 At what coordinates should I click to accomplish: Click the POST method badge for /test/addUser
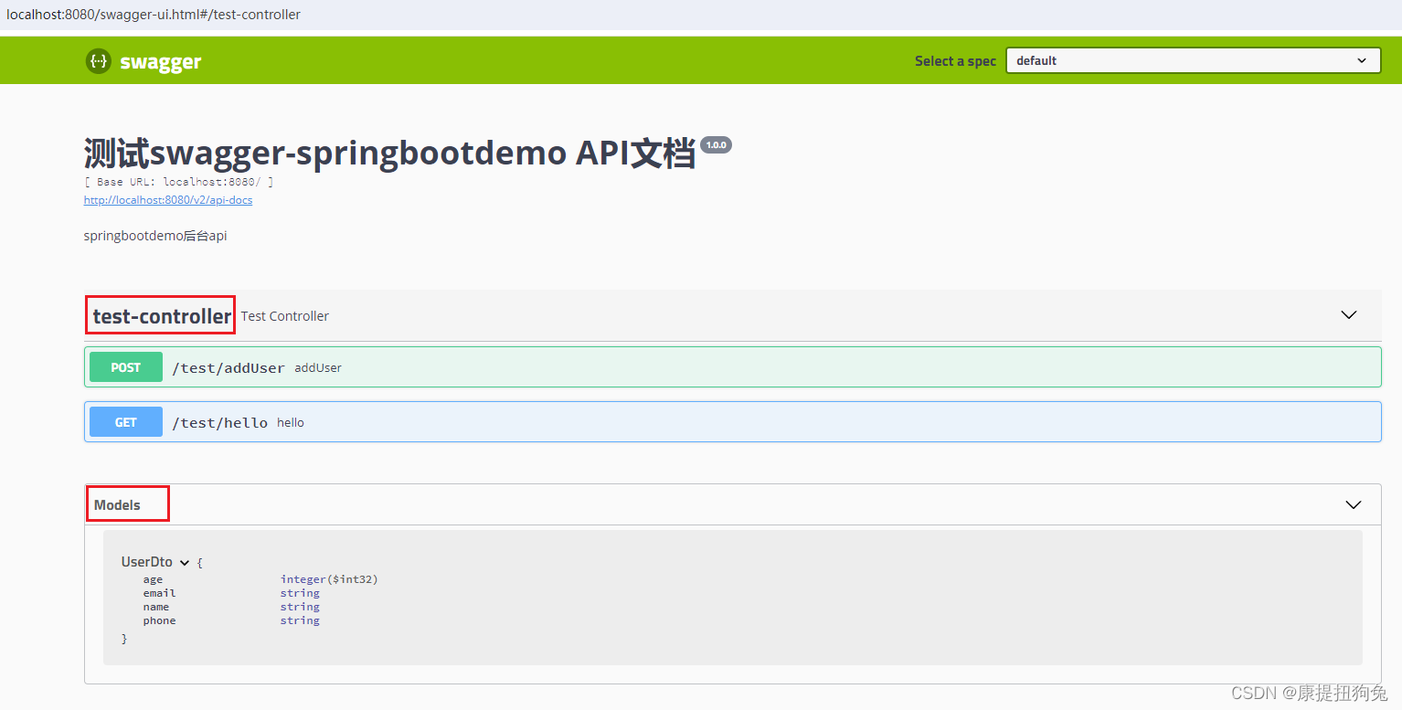[x=126, y=367]
